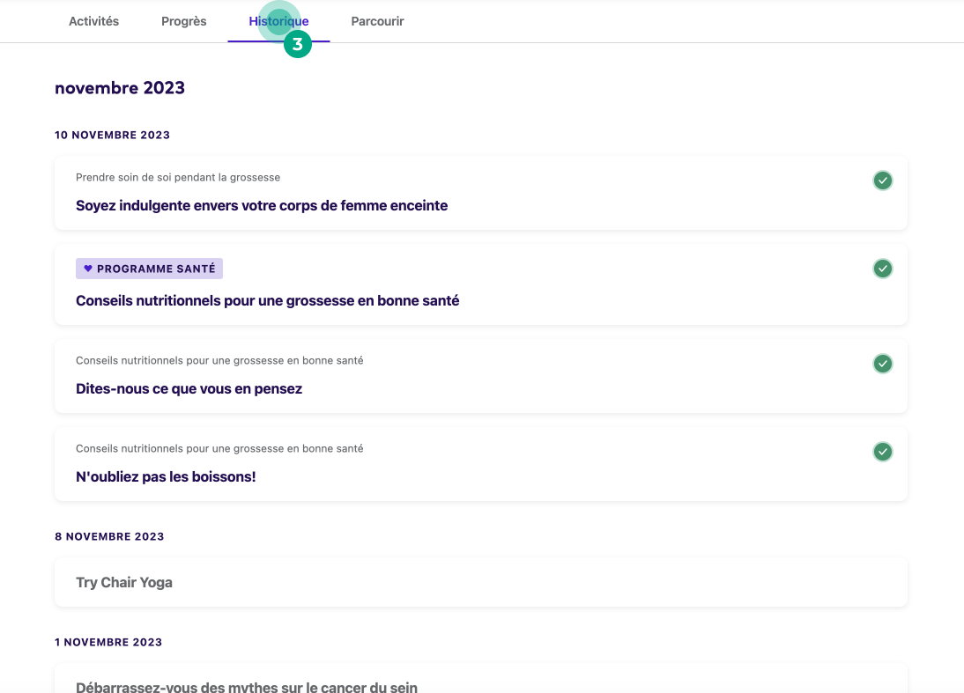This screenshot has height=693, width=964.
Task: Open the Try Chair Yoga activity
Action: click(x=124, y=582)
